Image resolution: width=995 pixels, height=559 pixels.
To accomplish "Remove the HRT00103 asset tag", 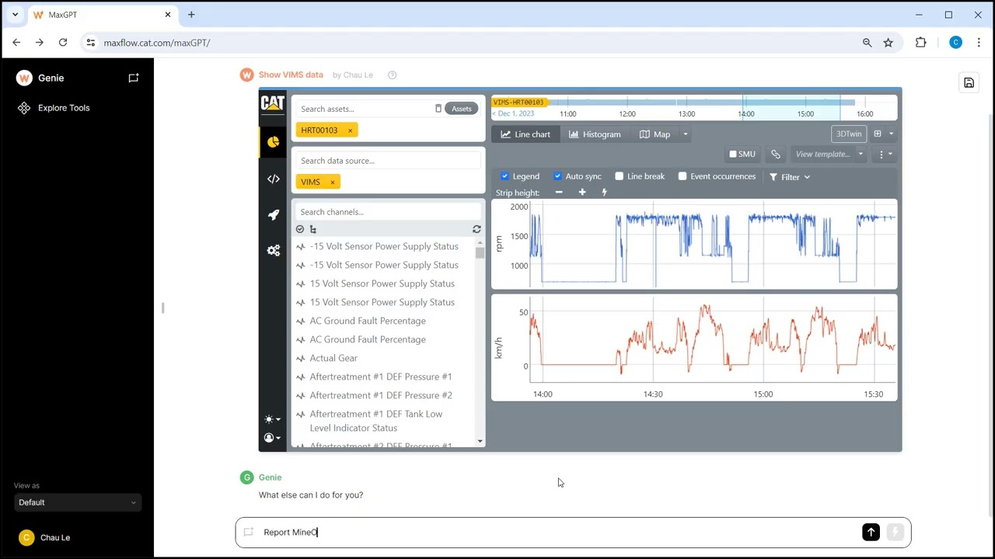I will (x=350, y=130).
